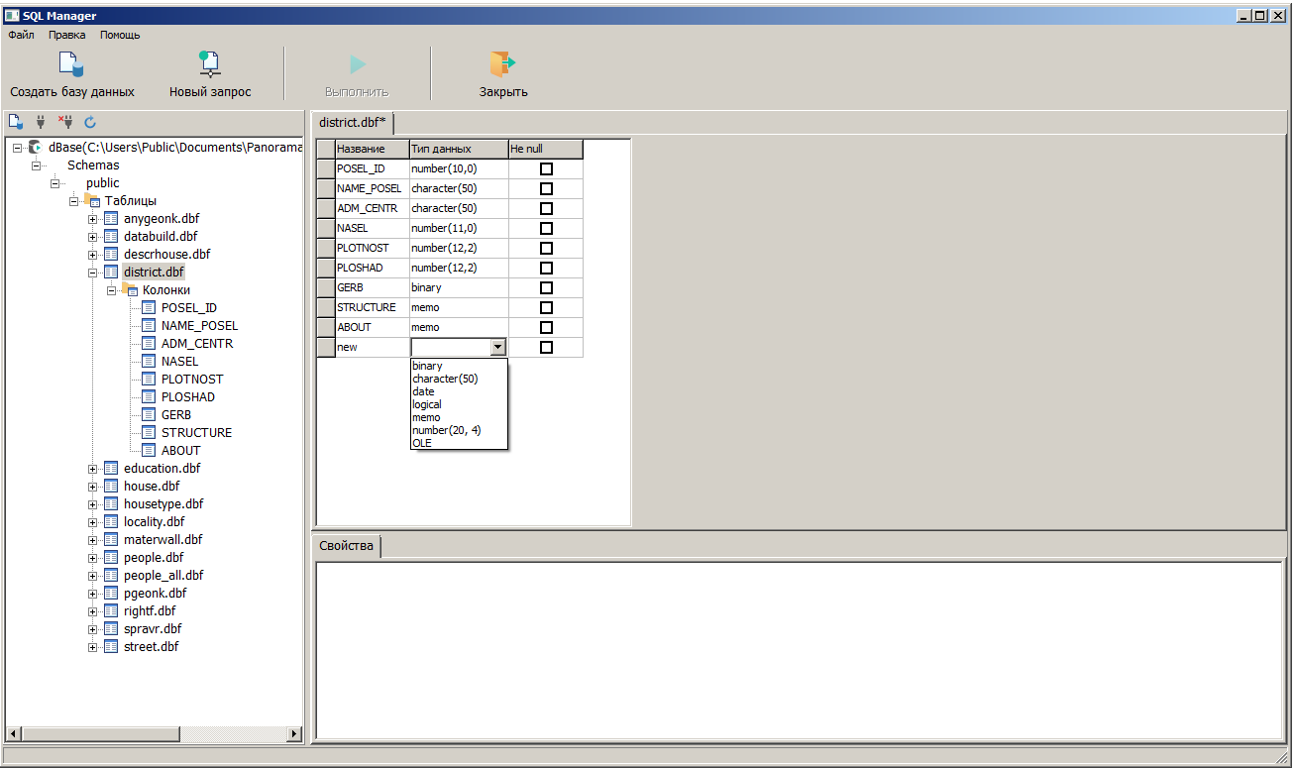
Task: Click the disconnect plug icon with red X
Action: click(65, 122)
